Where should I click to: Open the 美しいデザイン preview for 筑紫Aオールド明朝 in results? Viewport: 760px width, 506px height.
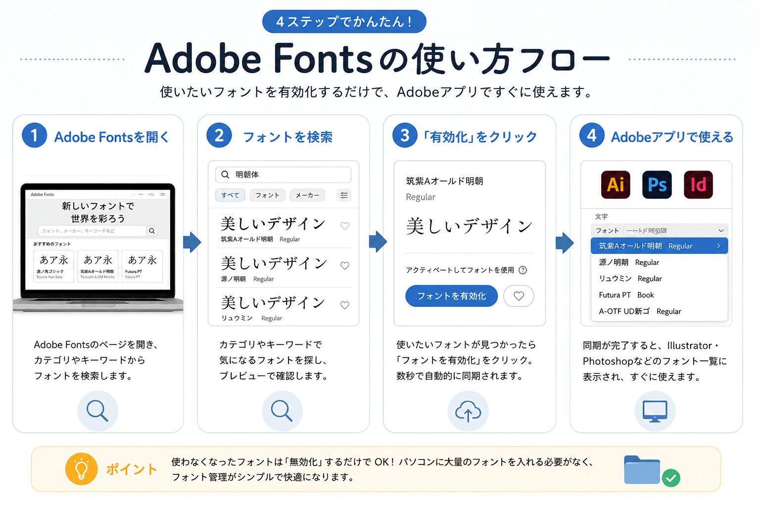(273, 224)
